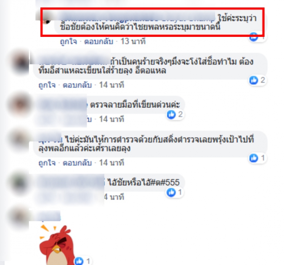Click ตอบกลับ under the ถ้าเป็นคนร้ายจริงๆ comment

pos(77,85)
